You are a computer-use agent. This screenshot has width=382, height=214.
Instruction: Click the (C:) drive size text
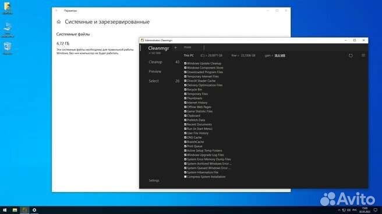pyautogui.click(x=211, y=56)
